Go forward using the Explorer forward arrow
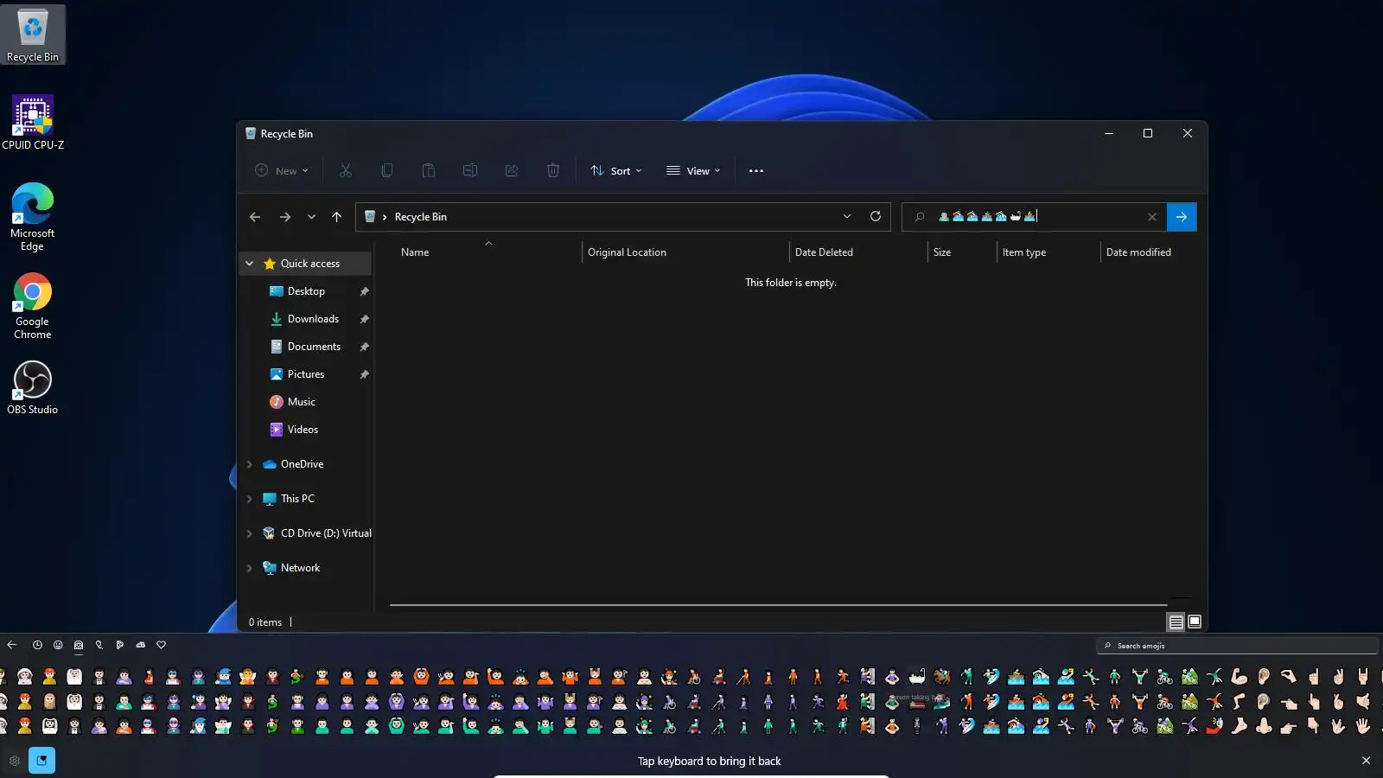The height and width of the screenshot is (778, 1383). click(285, 217)
